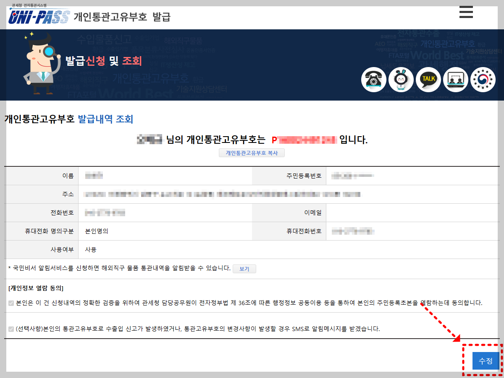Click the 개인통관고유부호 복사 copy button
504x378 pixels.
tap(252, 153)
